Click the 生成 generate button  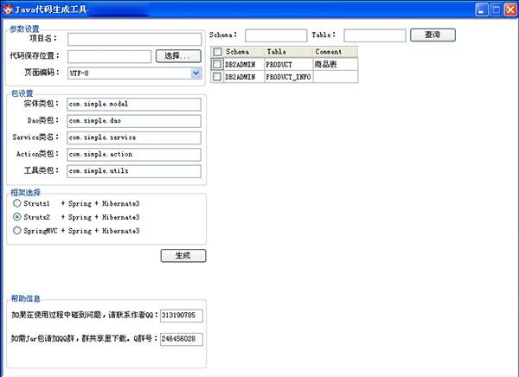pyautogui.click(x=183, y=256)
